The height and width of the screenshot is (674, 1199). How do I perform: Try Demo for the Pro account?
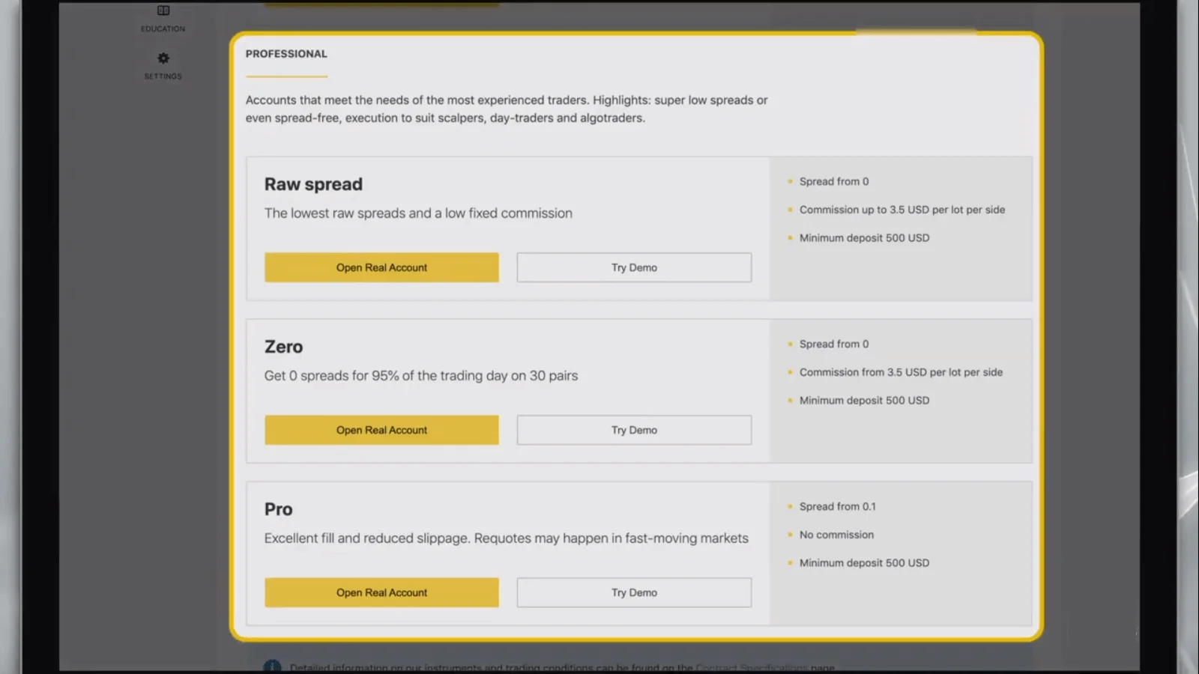pos(633,592)
